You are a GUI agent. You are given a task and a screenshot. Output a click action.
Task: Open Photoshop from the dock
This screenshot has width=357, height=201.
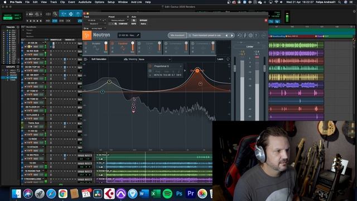179,194
